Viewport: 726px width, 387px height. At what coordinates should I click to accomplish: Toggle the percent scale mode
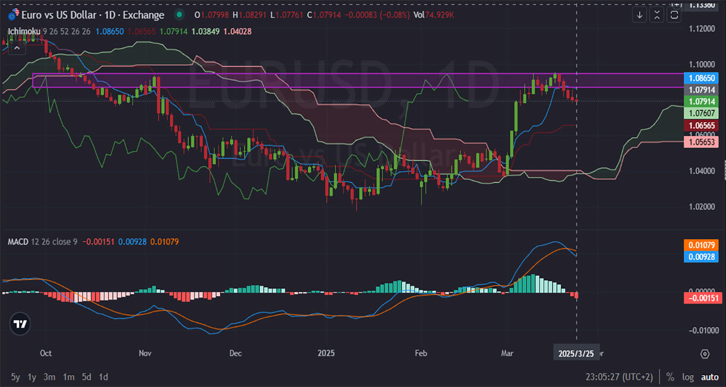point(670,377)
